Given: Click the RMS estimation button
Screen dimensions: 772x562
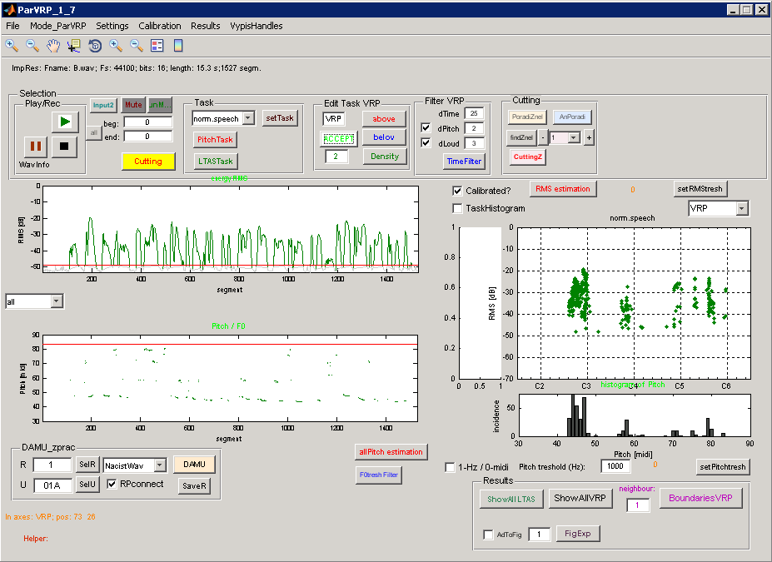Looking at the screenshot, I should tap(563, 189).
